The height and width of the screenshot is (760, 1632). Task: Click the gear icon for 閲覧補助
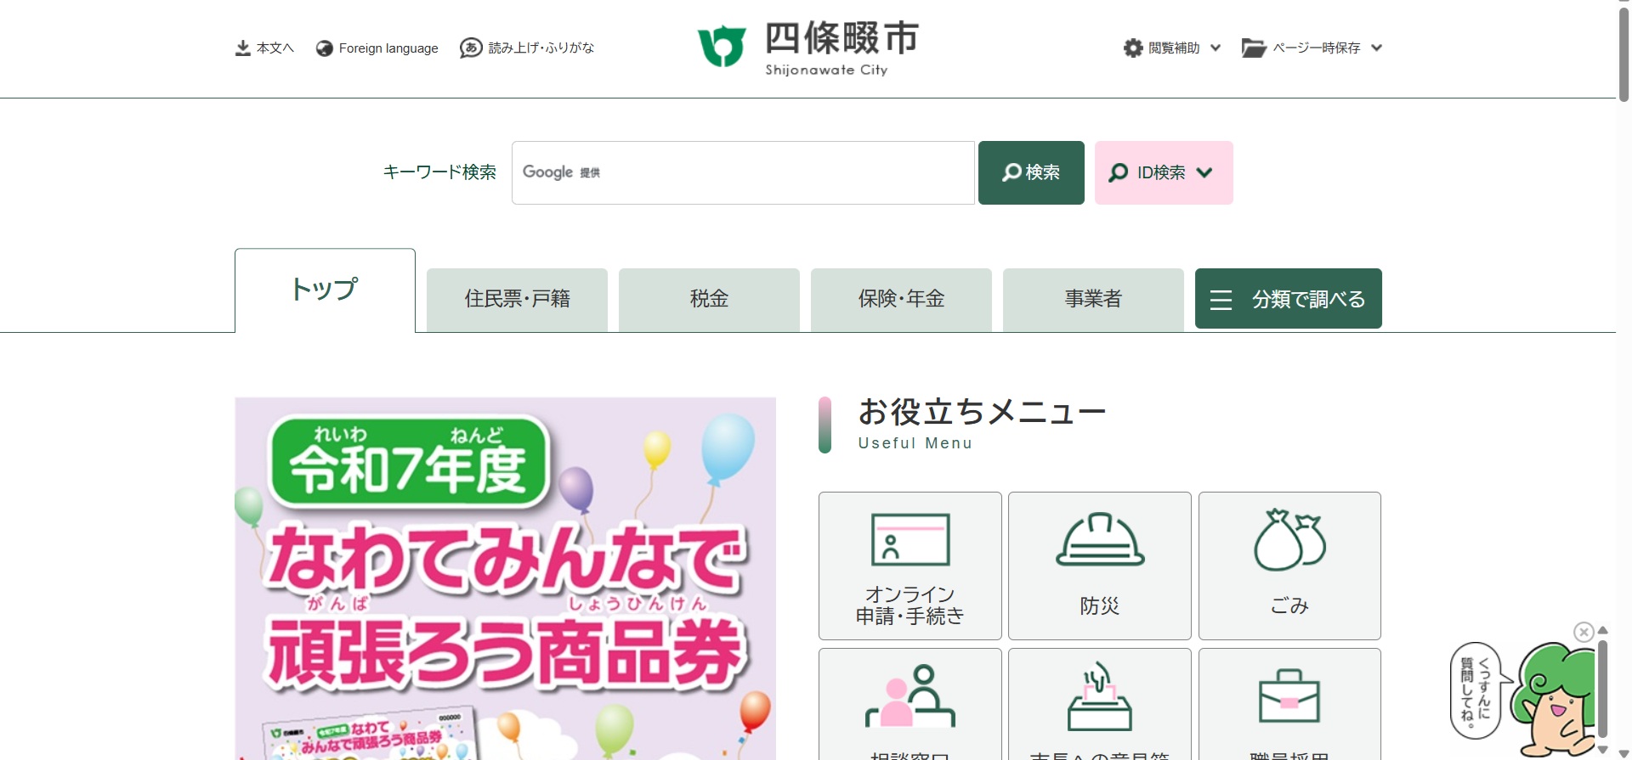click(x=1133, y=48)
